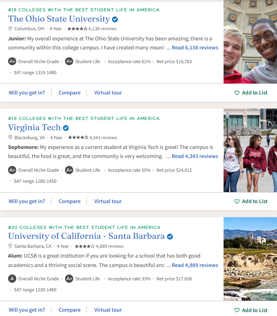Click the location pin beside Santa Barbara, CA
277x316 pixels.
click(x=10, y=246)
